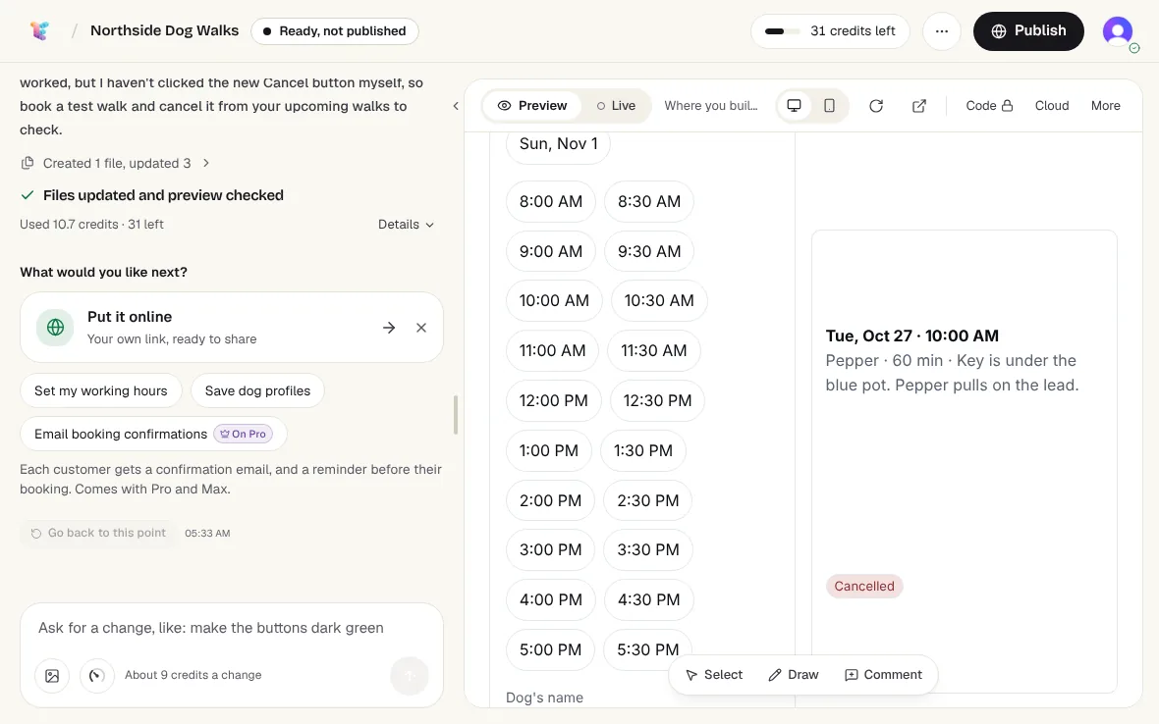Pick the 8:00 AM time slot

551,201
